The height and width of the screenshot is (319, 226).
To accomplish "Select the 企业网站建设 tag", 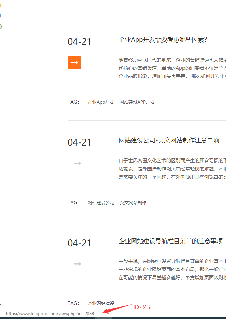I will (101, 303).
